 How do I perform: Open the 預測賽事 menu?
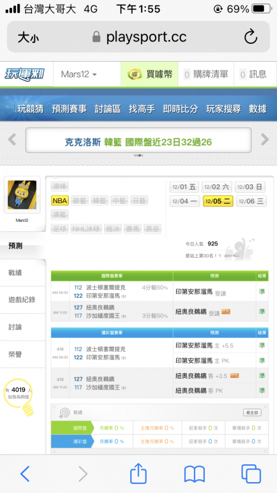[x=69, y=109]
